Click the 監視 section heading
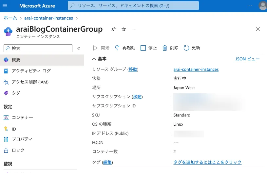Screen dimensions: 267x173 (x=8, y=164)
